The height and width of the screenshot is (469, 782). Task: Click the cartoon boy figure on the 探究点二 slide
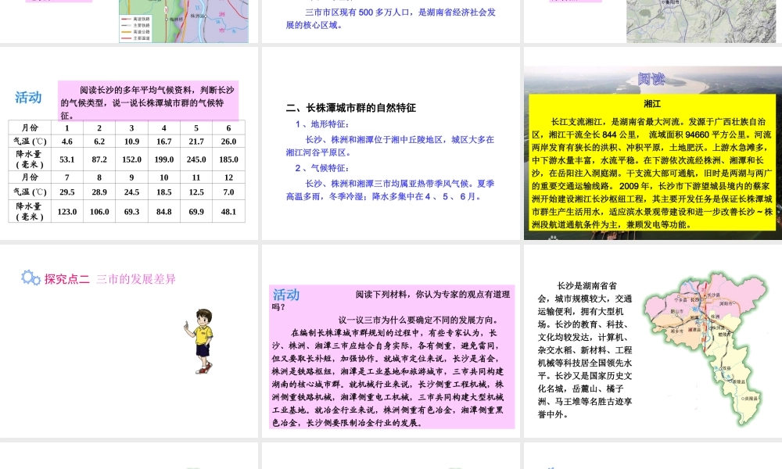tap(200, 341)
